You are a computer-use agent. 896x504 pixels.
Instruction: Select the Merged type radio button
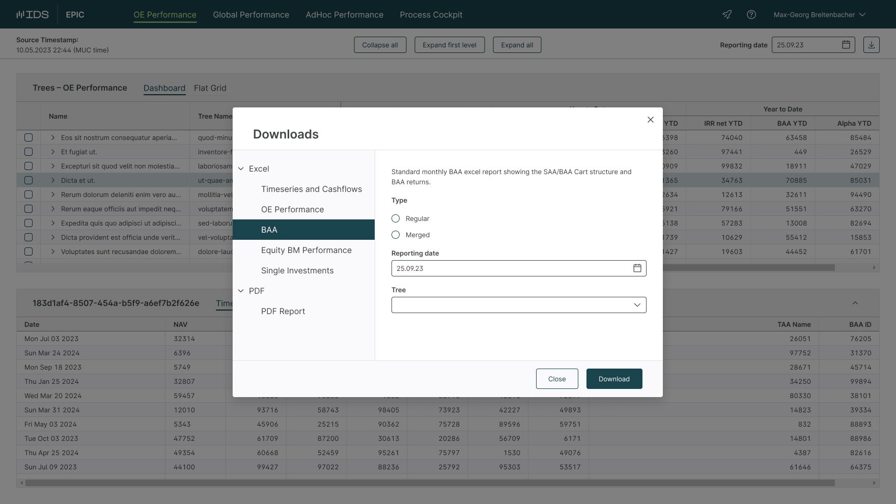pos(396,235)
